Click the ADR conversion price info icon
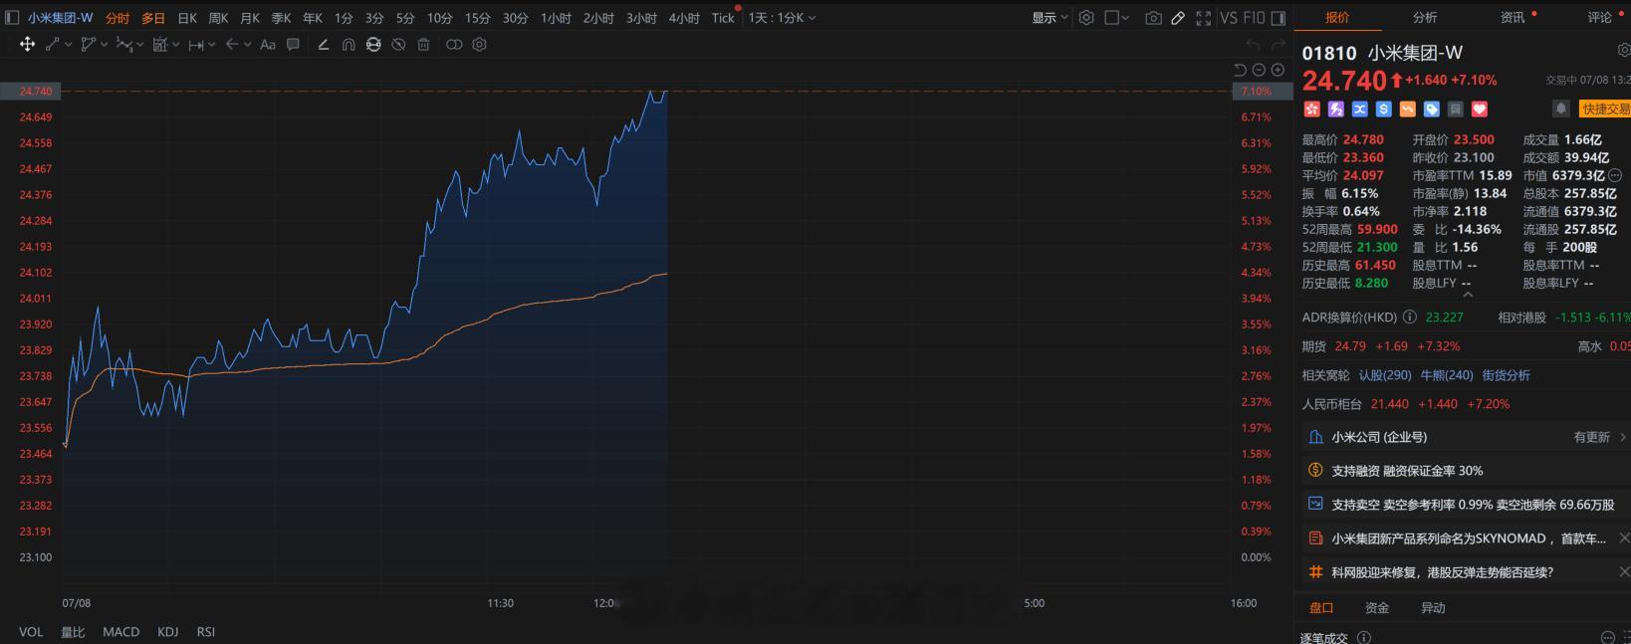 [1410, 318]
